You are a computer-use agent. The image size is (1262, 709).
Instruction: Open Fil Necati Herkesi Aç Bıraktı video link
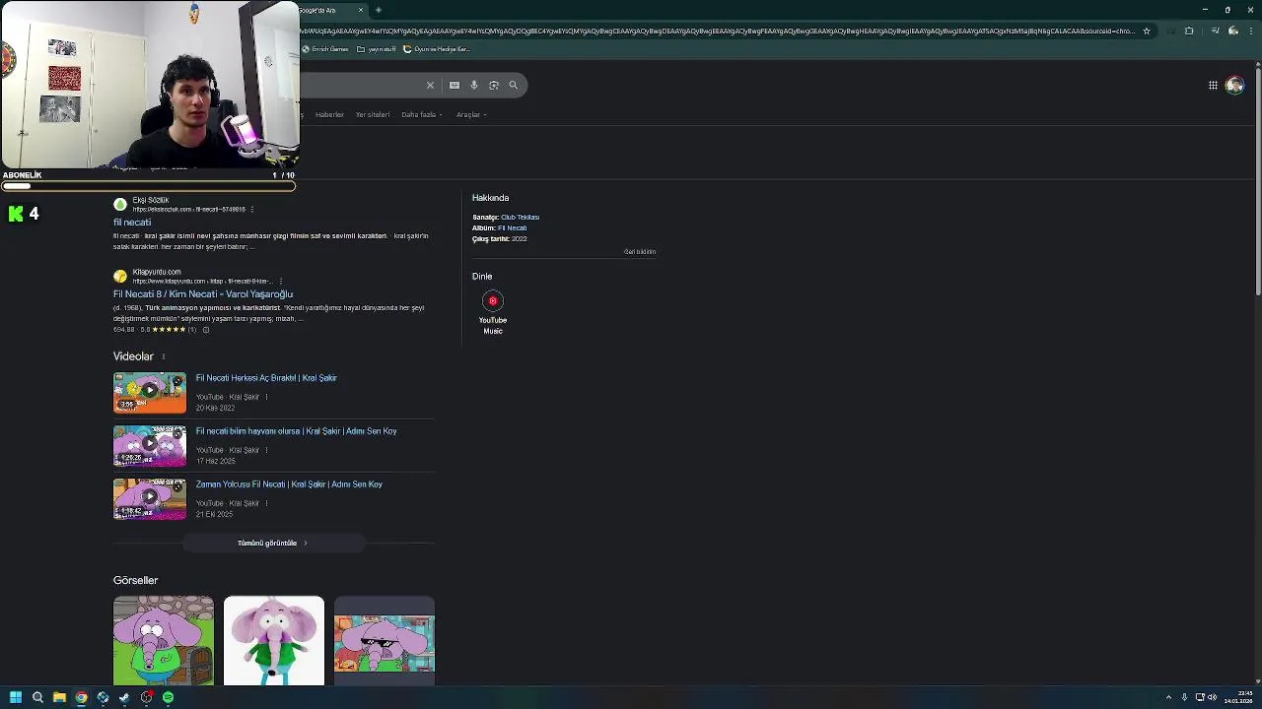pyautogui.click(x=266, y=378)
